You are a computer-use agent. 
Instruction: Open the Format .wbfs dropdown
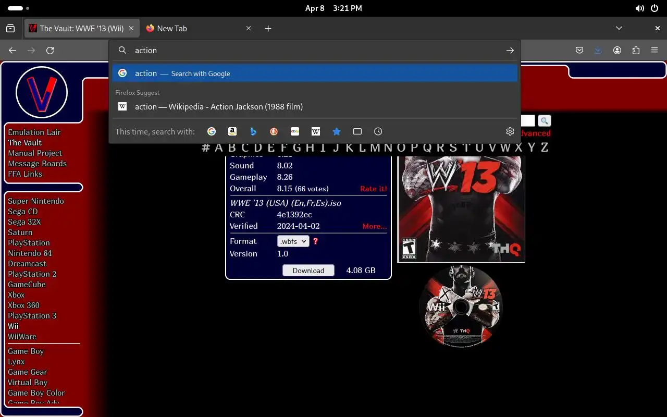[293, 241]
